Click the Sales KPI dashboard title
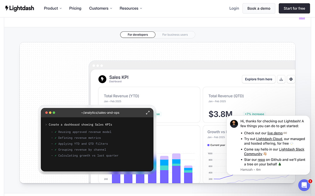 pos(119,77)
